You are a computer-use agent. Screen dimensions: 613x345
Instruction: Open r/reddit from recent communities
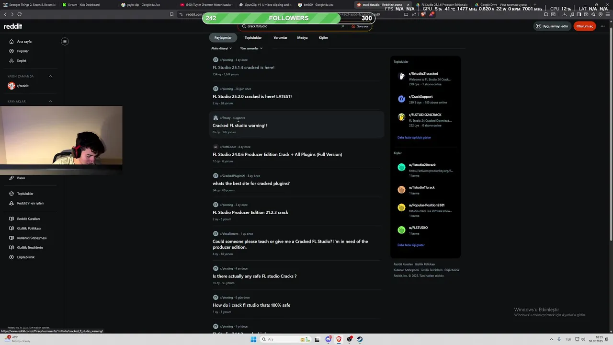23,86
